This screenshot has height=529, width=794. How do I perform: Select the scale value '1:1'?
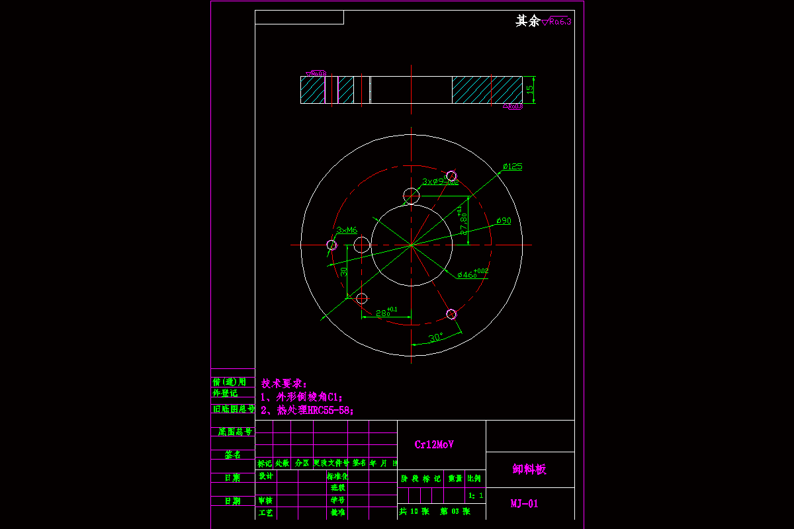coord(476,495)
